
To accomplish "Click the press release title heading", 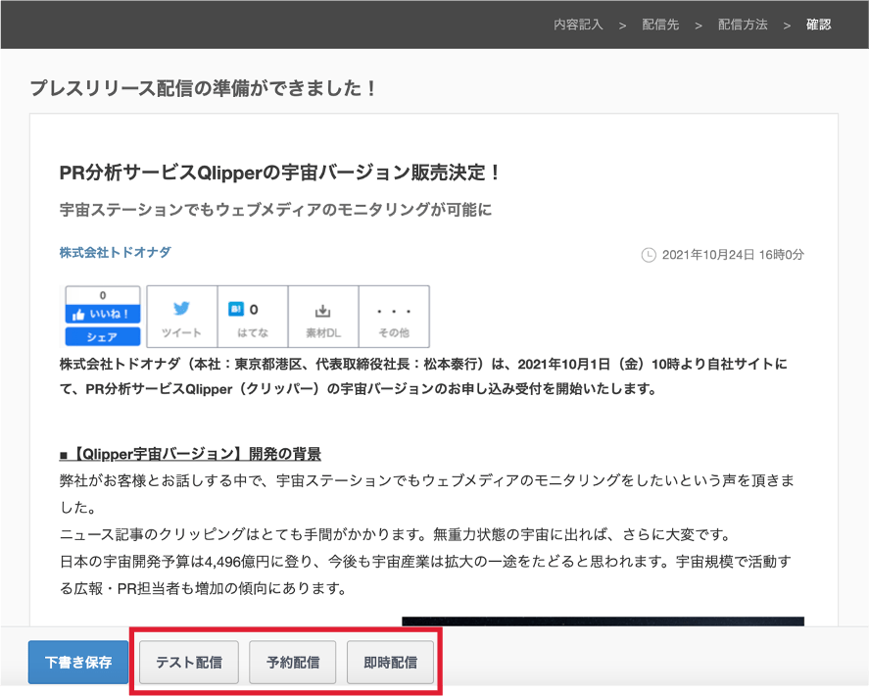I will [x=280, y=173].
